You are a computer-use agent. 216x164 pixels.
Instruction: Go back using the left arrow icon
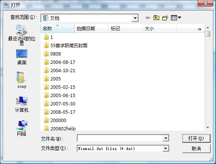(148, 18)
